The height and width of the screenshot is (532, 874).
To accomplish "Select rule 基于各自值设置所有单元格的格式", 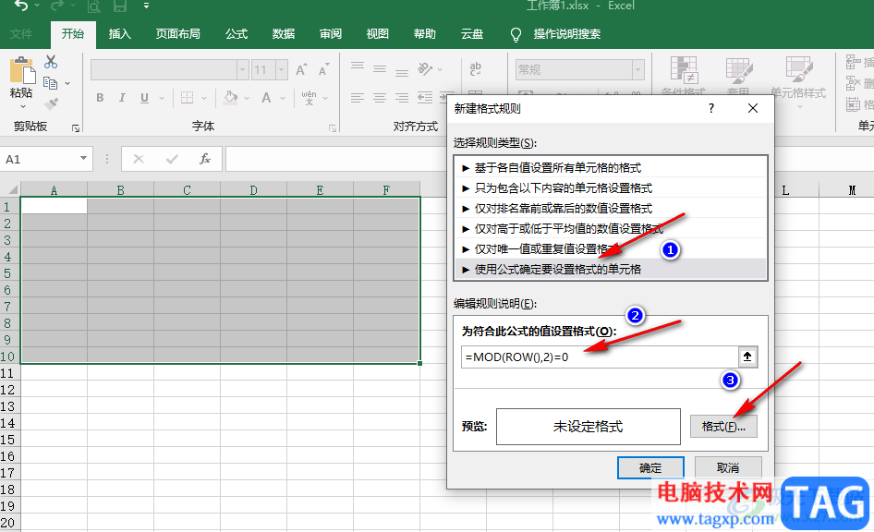I will click(611, 168).
